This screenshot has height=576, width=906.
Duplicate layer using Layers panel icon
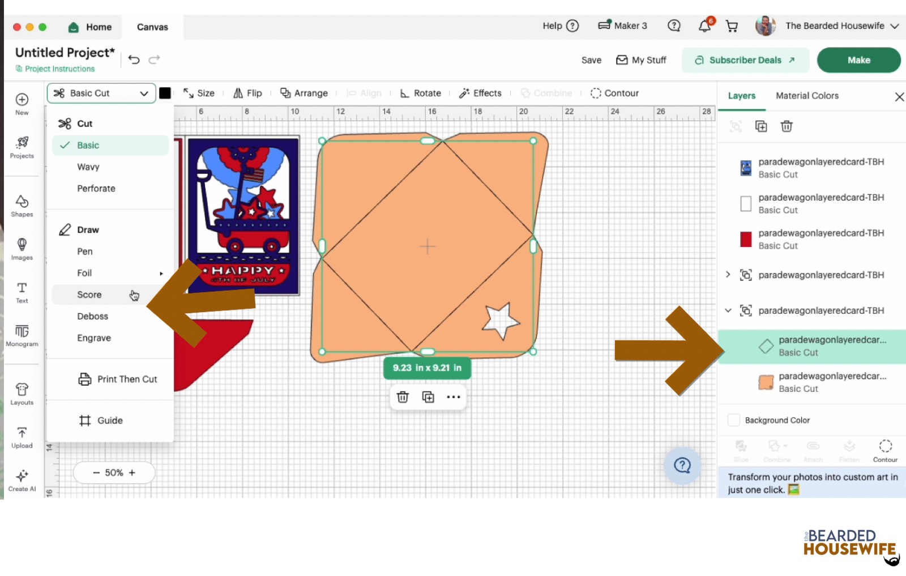tap(761, 126)
